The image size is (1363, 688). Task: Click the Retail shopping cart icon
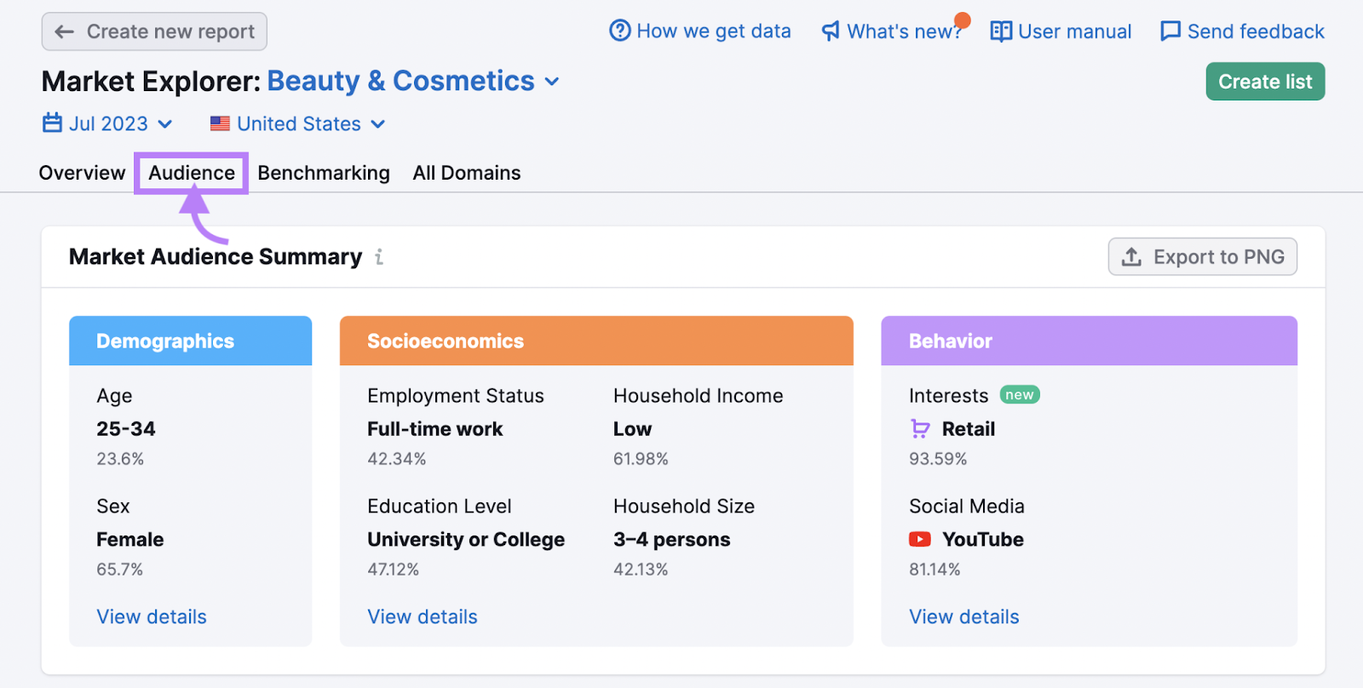[x=920, y=429]
